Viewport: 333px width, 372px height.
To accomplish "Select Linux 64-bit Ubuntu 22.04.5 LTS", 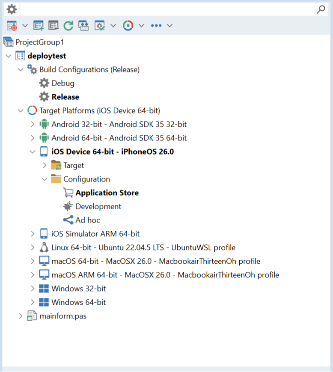I will [143, 248].
